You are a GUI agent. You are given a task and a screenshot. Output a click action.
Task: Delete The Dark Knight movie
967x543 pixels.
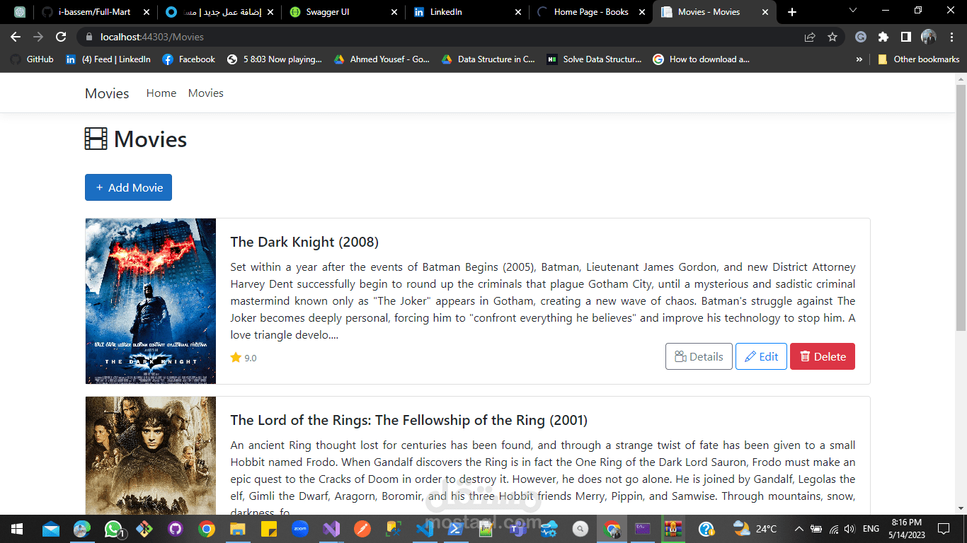(822, 356)
